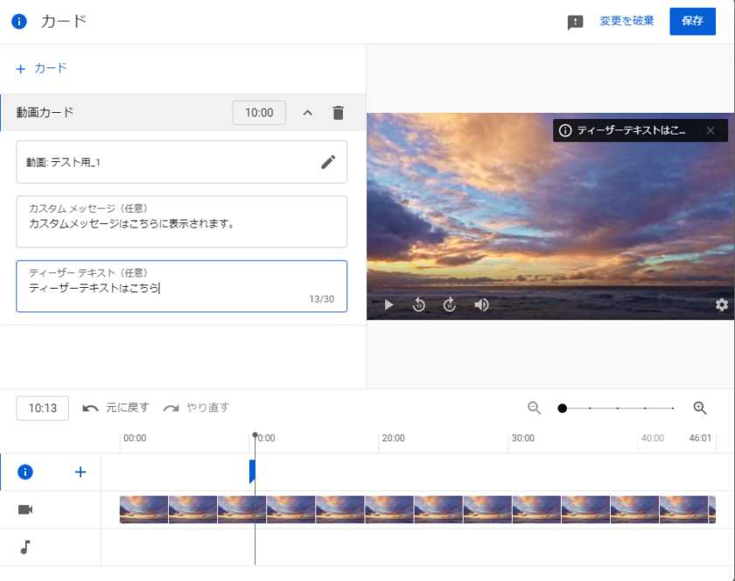Delete the video card with trash icon
Image resolution: width=735 pixels, height=581 pixels.
pos(339,113)
